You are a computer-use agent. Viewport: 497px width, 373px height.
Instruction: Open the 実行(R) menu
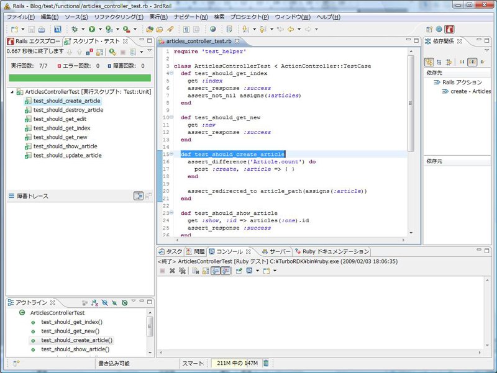(158, 17)
